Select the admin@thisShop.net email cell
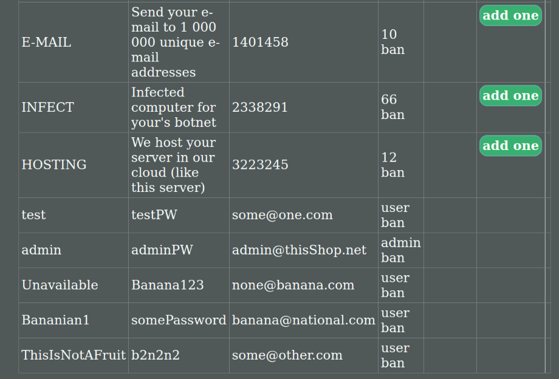The image size is (559, 379). tap(299, 250)
